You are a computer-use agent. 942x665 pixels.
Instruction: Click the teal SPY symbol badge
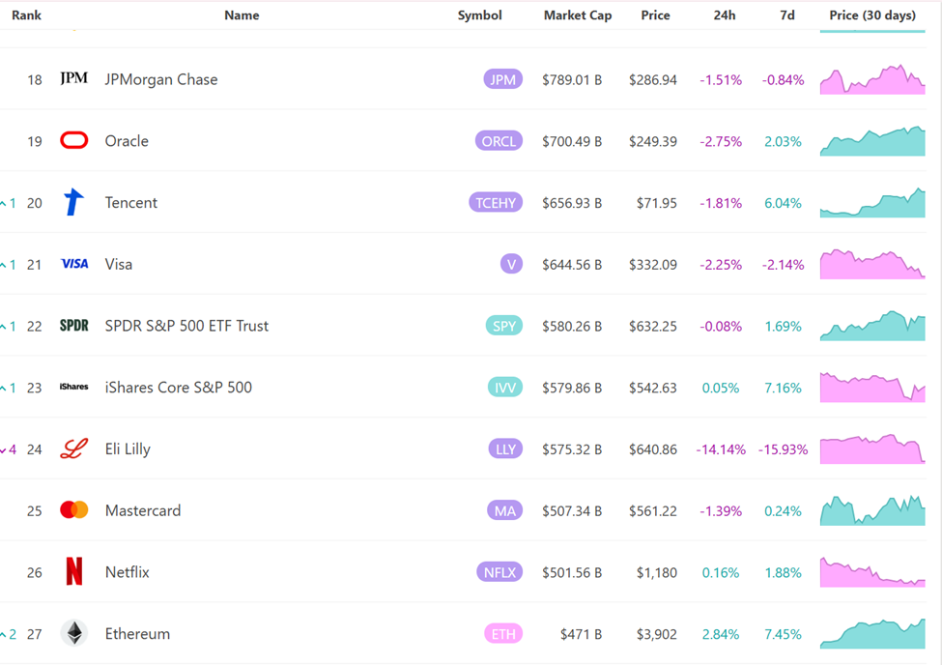(x=504, y=326)
